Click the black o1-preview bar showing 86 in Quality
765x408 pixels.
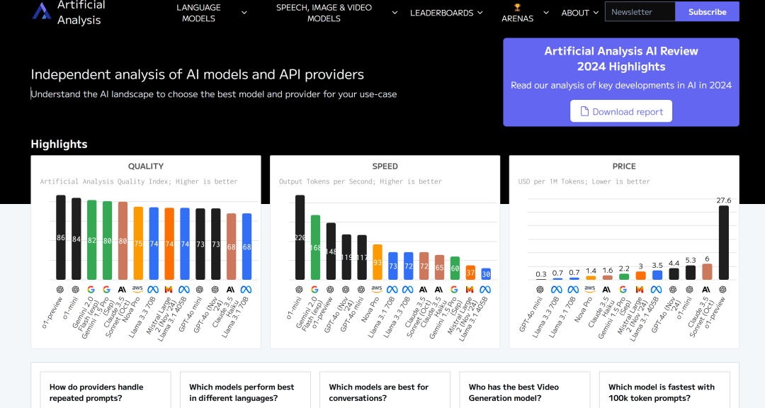pos(60,238)
